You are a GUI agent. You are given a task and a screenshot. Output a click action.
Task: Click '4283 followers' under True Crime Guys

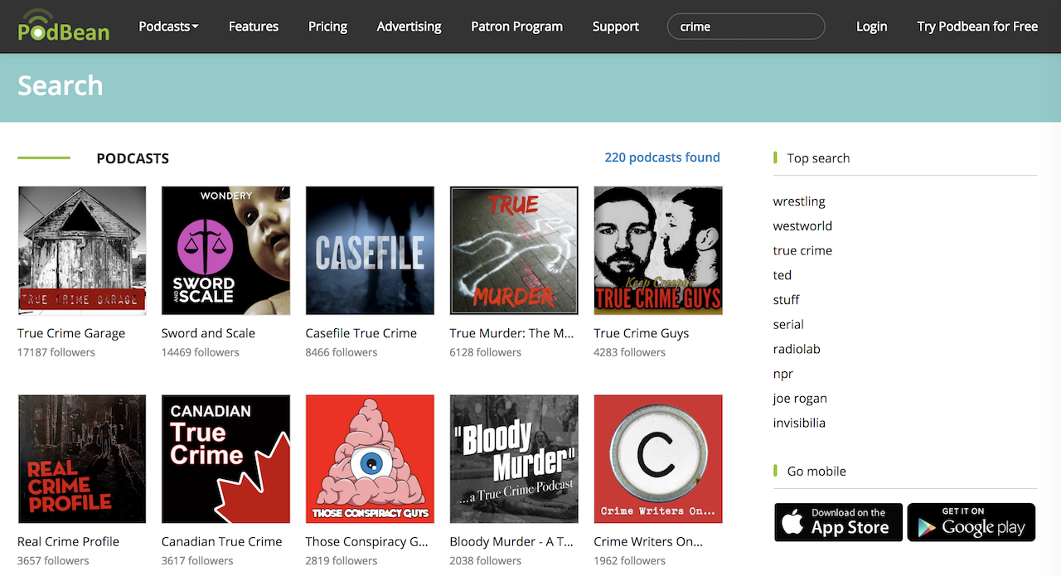(x=629, y=352)
